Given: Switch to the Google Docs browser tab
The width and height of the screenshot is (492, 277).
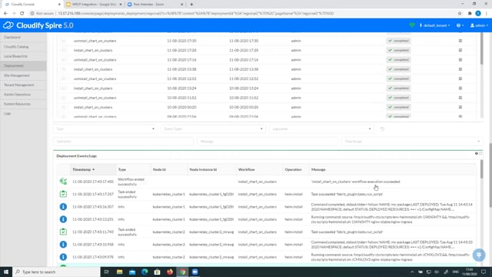Looking at the screenshot, I should pyautogui.click(x=94, y=5).
